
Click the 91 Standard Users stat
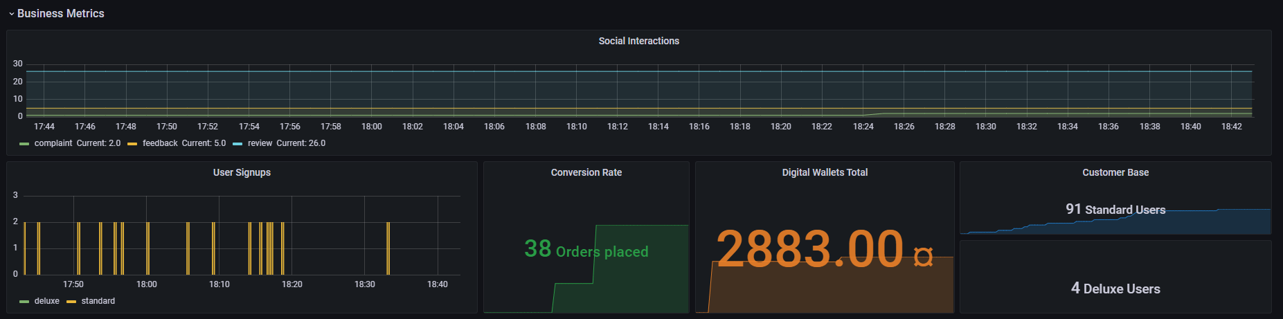[1115, 209]
